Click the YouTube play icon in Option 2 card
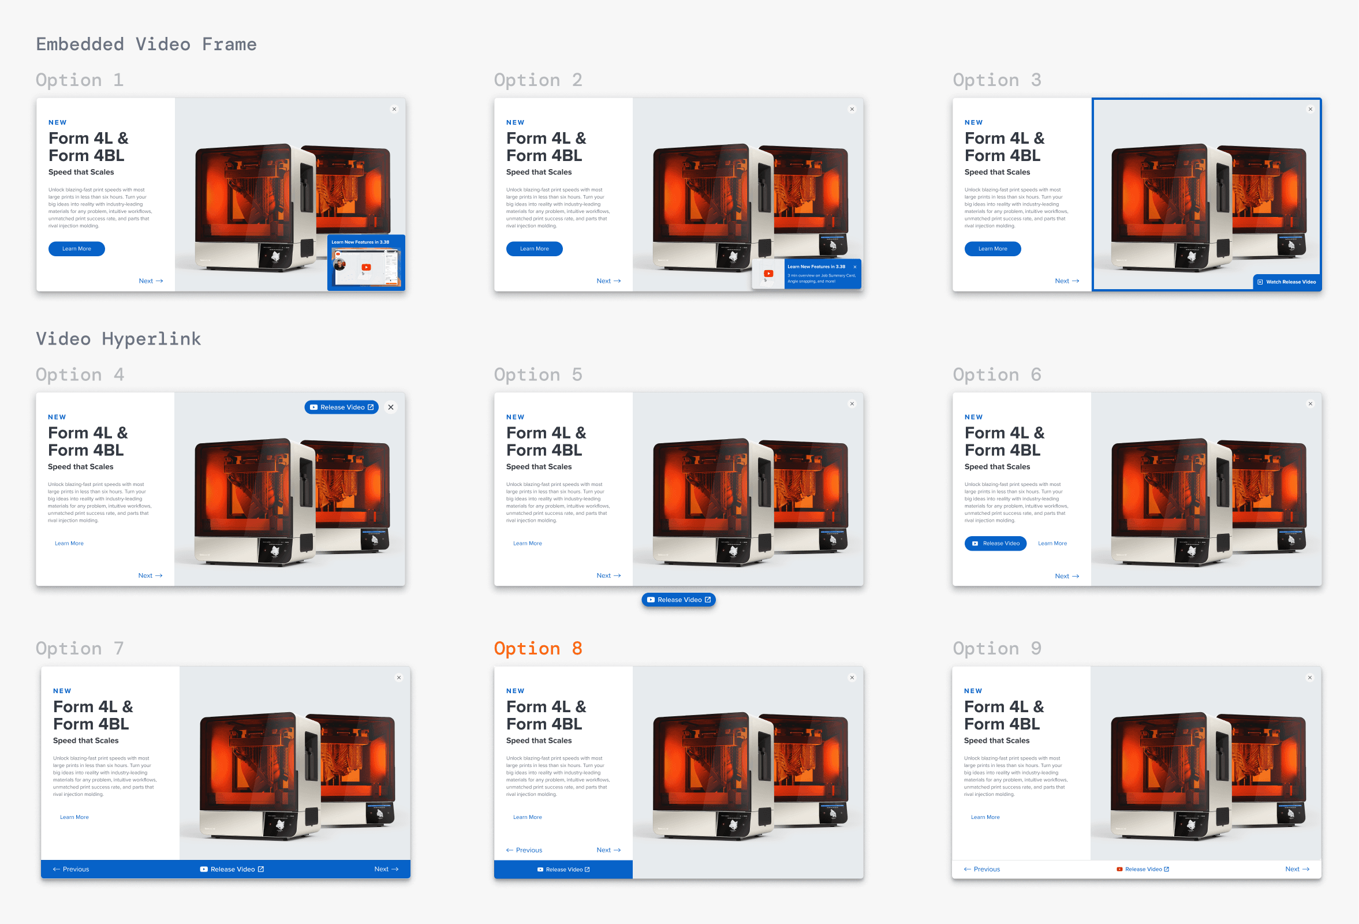This screenshot has width=1359, height=924. point(768,274)
